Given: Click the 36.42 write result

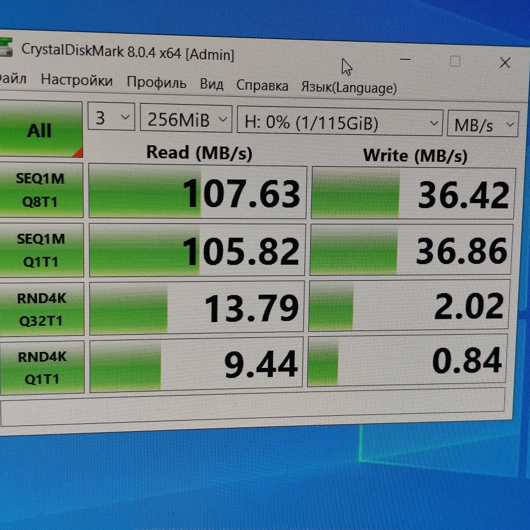Looking at the screenshot, I should pyautogui.click(x=413, y=193).
